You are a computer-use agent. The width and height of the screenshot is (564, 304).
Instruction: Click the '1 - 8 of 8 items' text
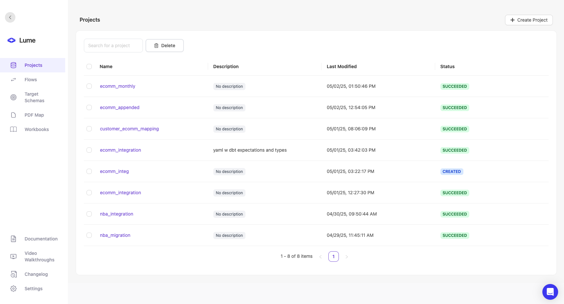(297, 256)
